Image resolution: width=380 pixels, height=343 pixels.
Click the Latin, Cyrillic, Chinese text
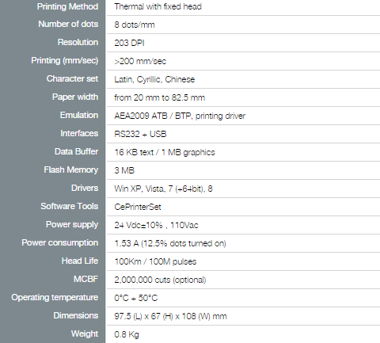click(154, 79)
